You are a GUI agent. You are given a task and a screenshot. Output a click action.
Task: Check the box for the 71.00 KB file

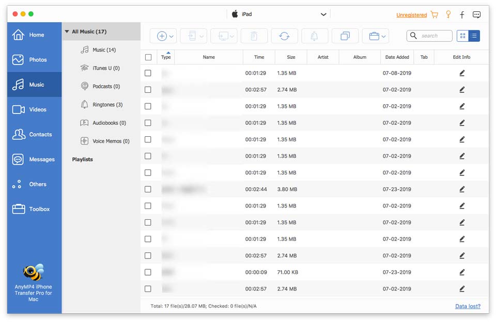point(148,272)
